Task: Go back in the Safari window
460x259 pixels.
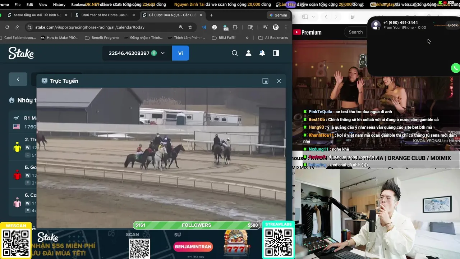Action: [x=326, y=17]
